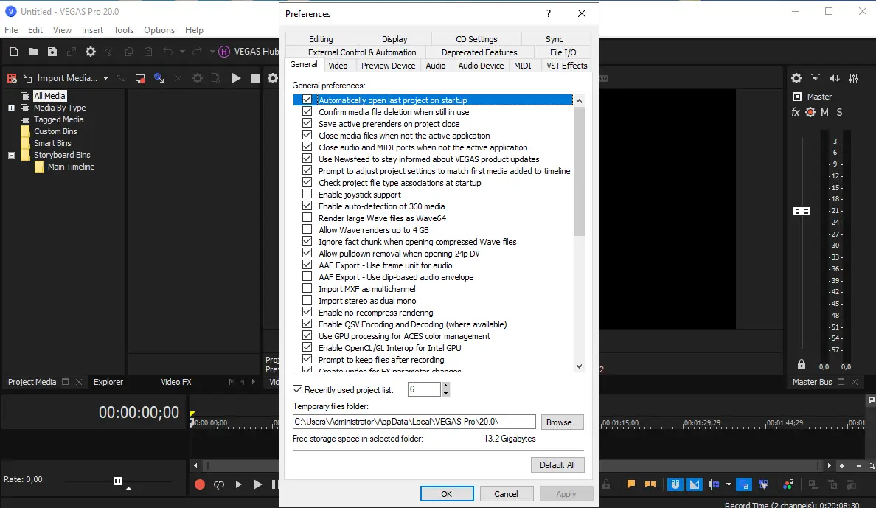The height and width of the screenshot is (508, 876).
Task: Toggle Automatically open last project on startup
Action: (x=307, y=100)
